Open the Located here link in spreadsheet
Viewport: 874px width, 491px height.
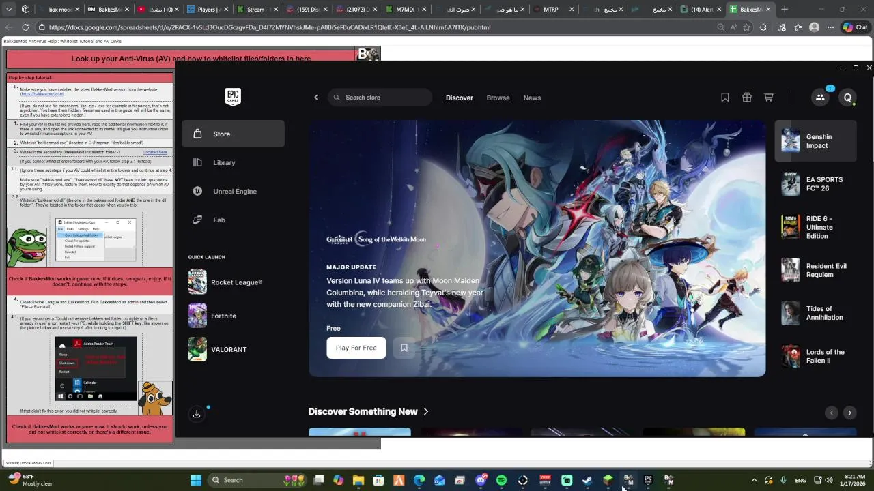click(x=155, y=152)
